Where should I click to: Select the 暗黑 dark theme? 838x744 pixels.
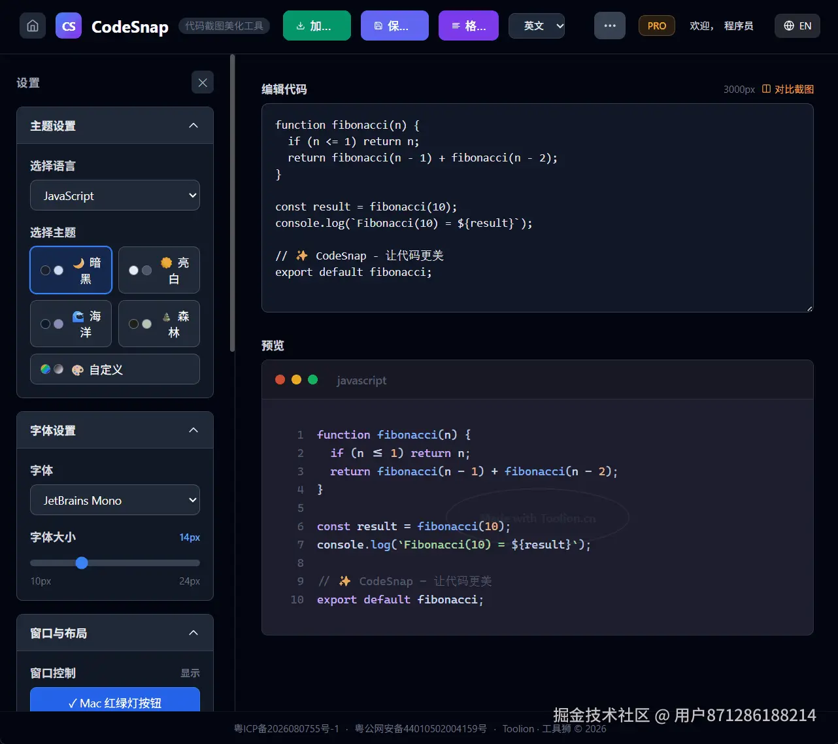(71, 270)
